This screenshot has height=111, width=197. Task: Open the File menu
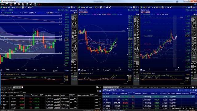(2, 4)
